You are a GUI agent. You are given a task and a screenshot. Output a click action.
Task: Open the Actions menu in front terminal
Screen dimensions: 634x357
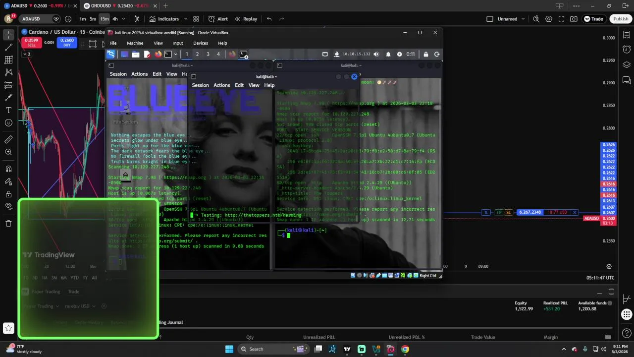click(221, 85)
